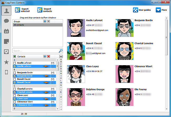Open Elie Fourny avatar card
The width and height of the screenshot is (171, 117).
(x=124, y=97)
